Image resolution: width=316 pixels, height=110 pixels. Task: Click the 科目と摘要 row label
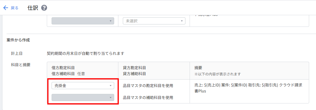coord(21,65)
